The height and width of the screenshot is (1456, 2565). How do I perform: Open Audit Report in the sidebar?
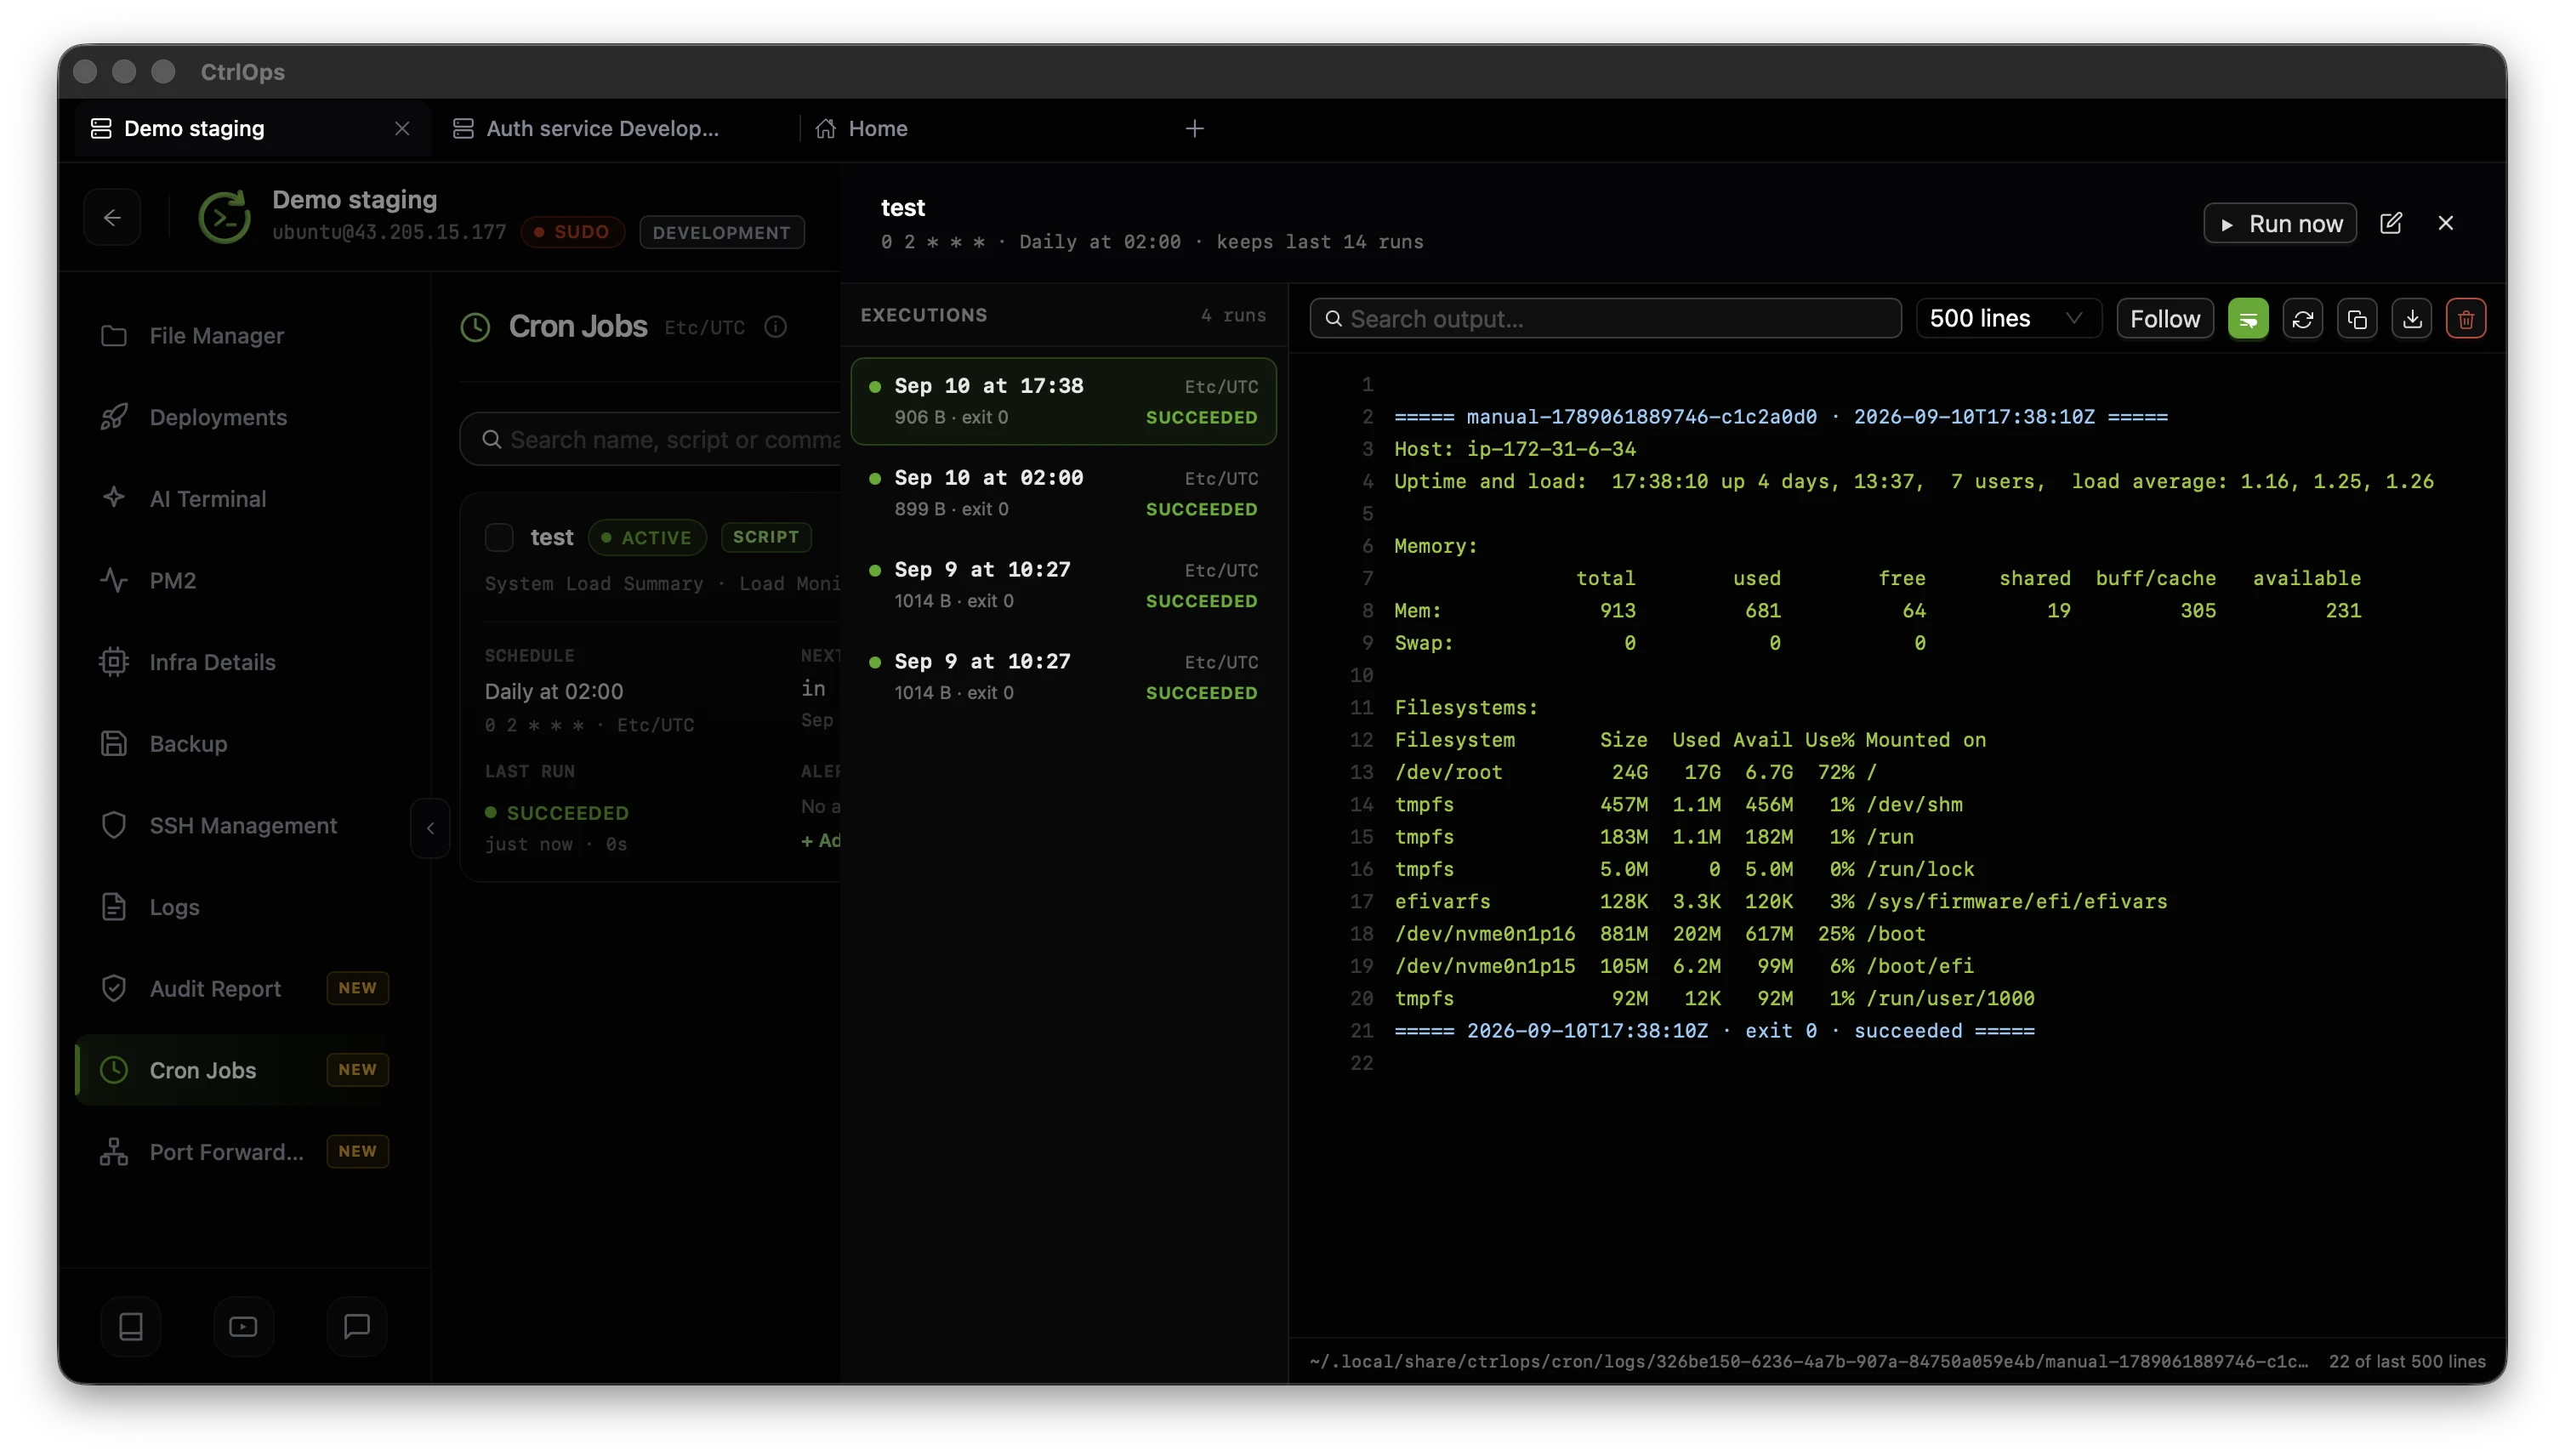(244, 989)
